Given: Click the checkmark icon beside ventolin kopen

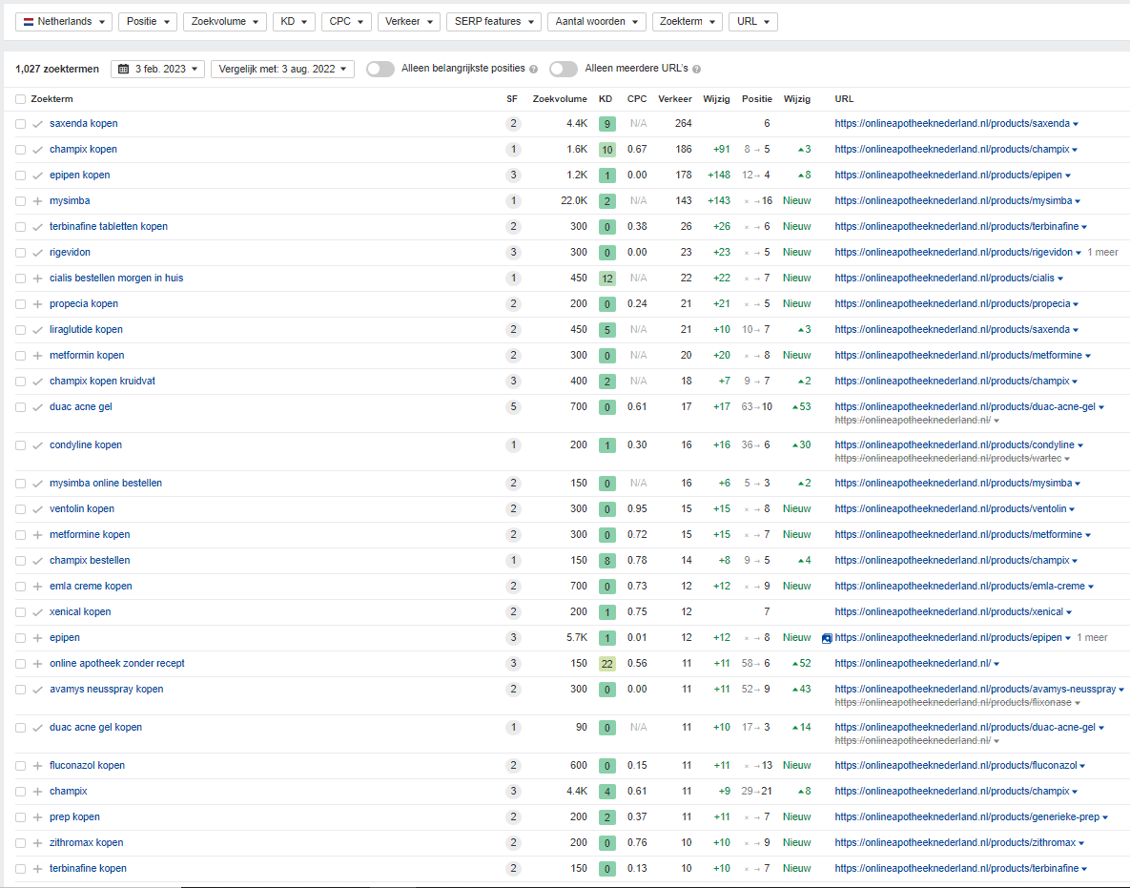Looking at the screenshot, I should tap(37, 509).
